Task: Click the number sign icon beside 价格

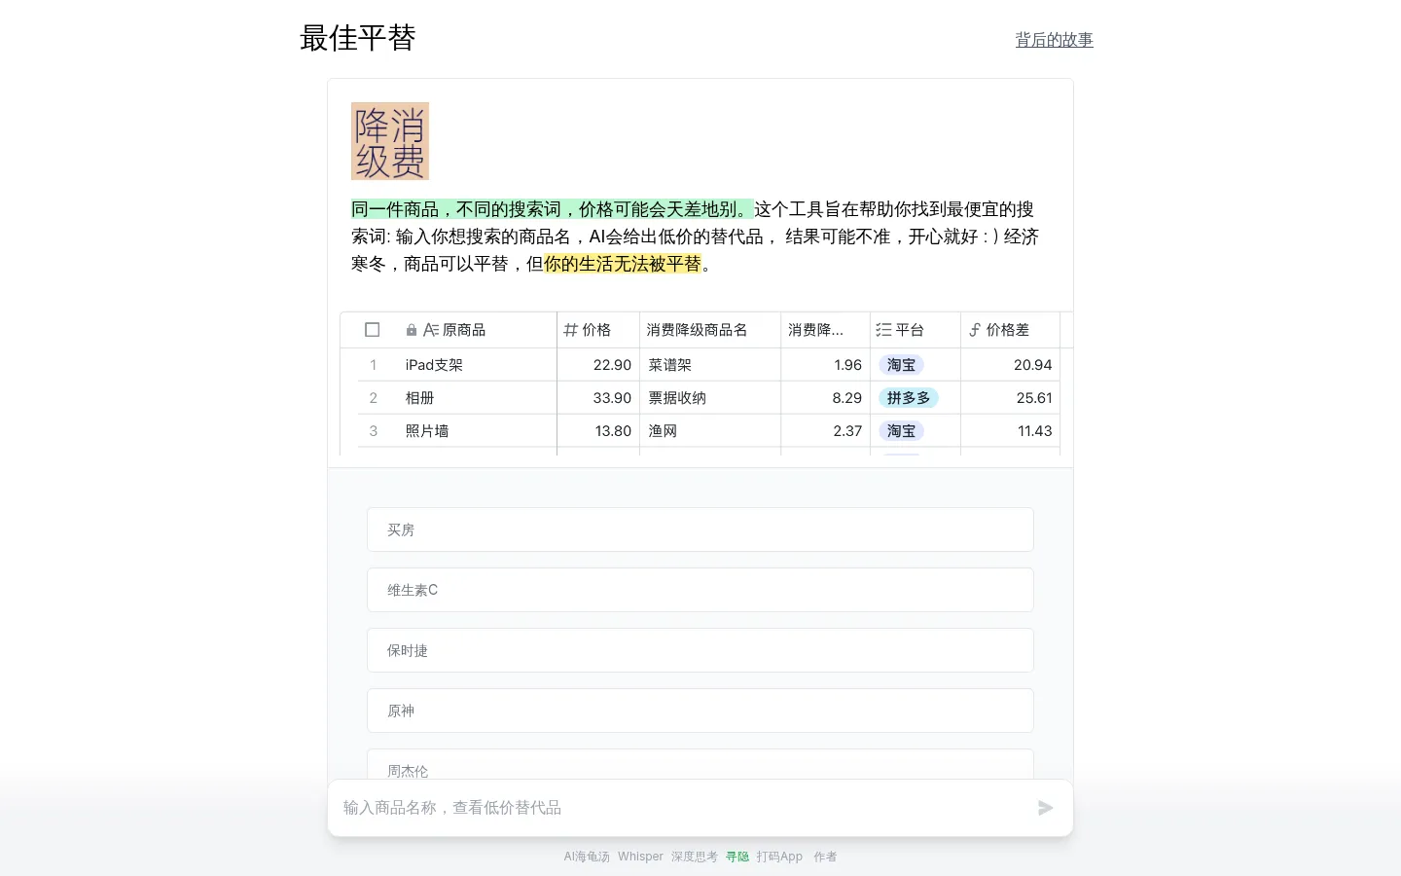Action: tap(571, 330)
